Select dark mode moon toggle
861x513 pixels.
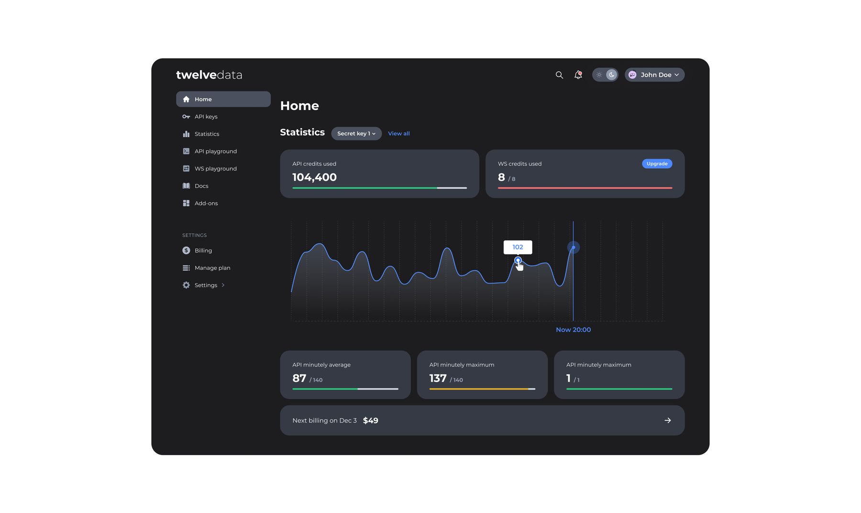pos(611,75)
